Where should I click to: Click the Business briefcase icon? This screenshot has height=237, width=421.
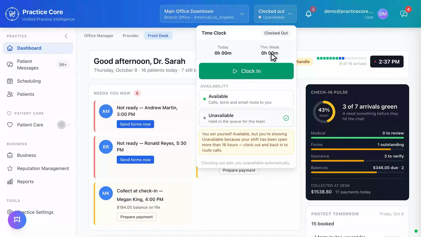[10, 155]
